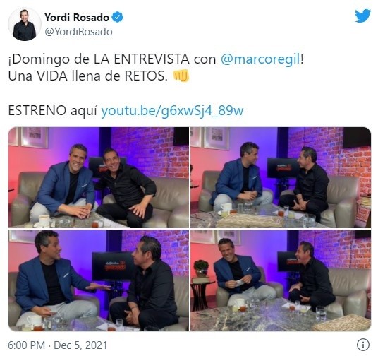The height and width of the screenshot is (356, 378).
Task: Open the tweet info icon
Action: (362, 345)
